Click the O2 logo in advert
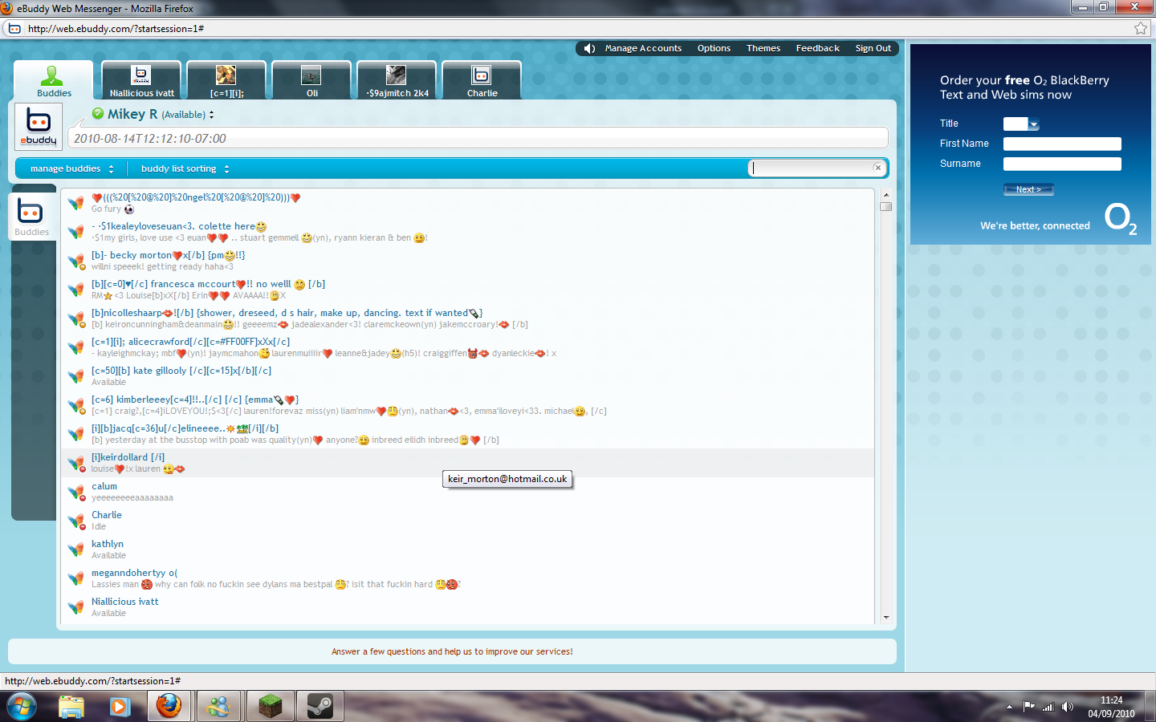 pyautogui.click(x=1121, y=218)
